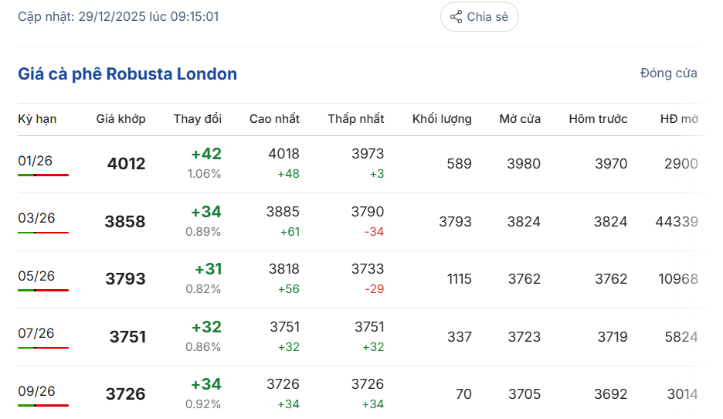Click the Thấp nhất column header
Image resolution: width=723 pixels, height=419 pixels.
(x=355, y=119)
